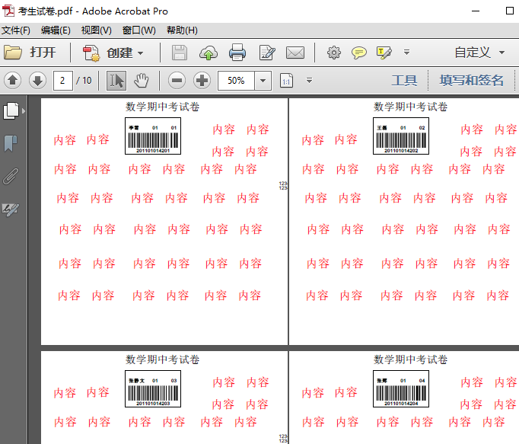Click the total page count 10 label
The image size is (519, 444).
click(87, 81)
